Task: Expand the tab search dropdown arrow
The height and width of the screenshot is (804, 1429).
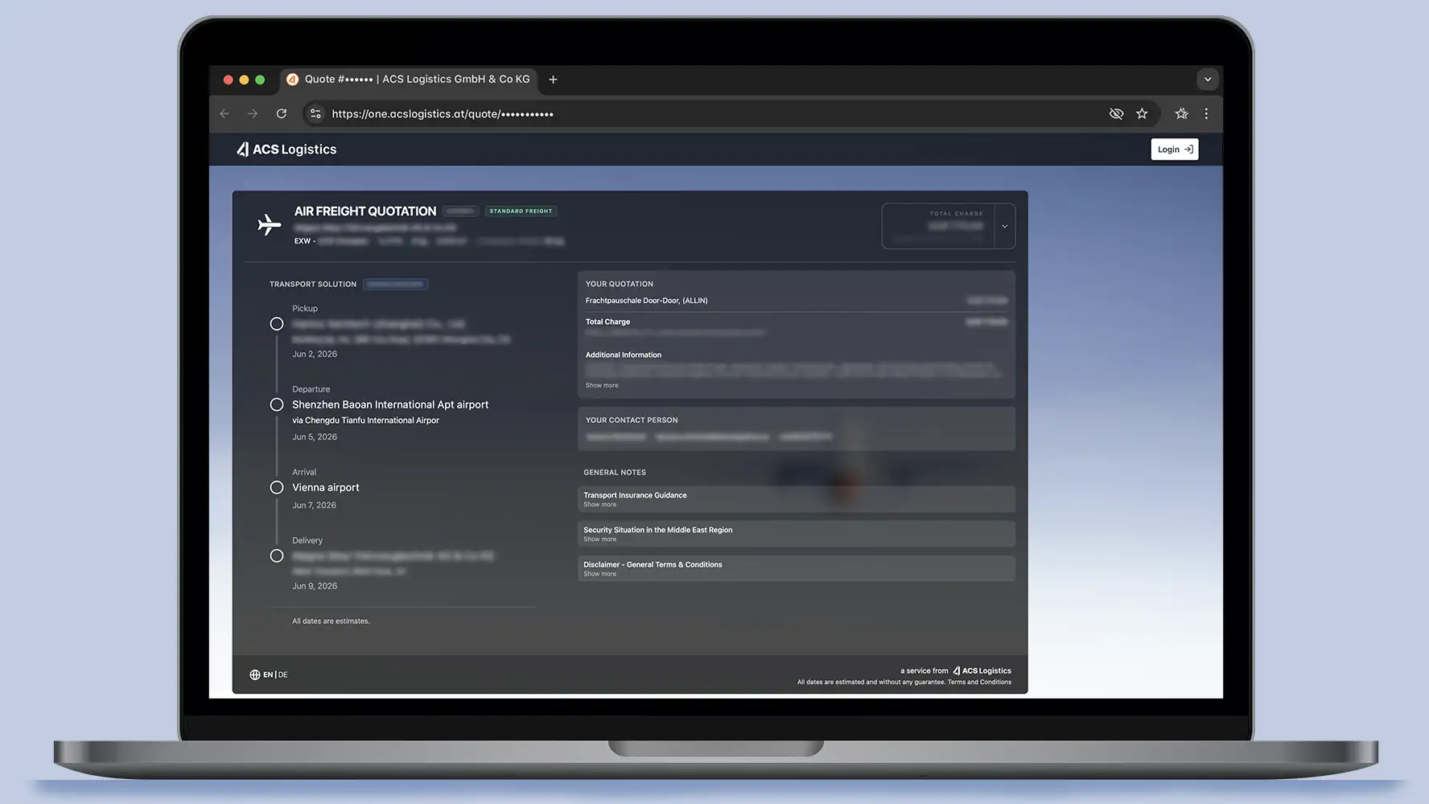Action: coord(1207,80)
